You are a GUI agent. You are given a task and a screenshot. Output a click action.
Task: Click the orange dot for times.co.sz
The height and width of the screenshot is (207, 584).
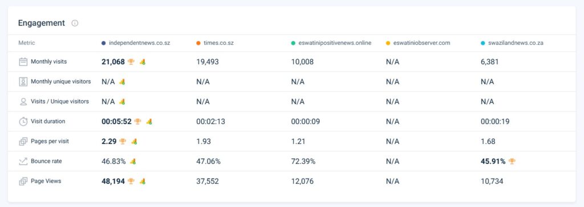[198, 43]
